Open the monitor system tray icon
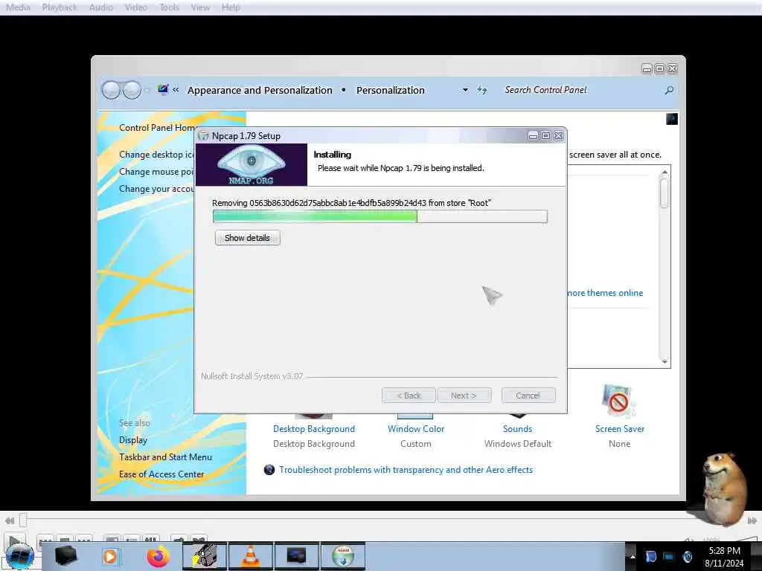Viewport: 762px width, 571px height. coord(669,556)
